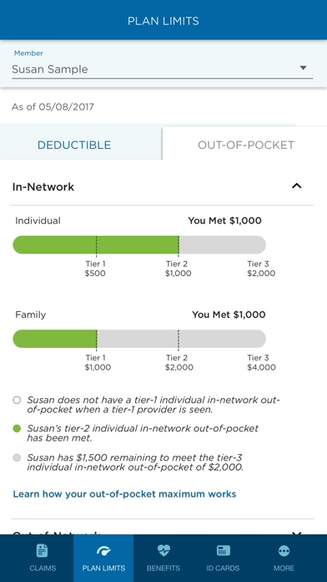Select the gray tier-3 legend circle
This screenshot has width=327, height=582.
17,457
